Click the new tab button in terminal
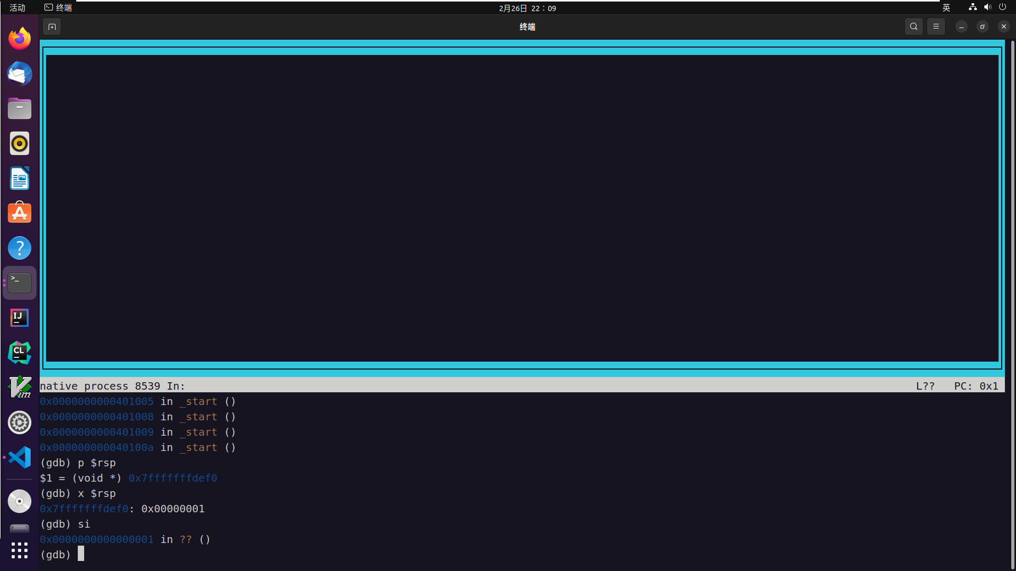The width and height of the screenshot is (1016, 571). tap(52, 26)
